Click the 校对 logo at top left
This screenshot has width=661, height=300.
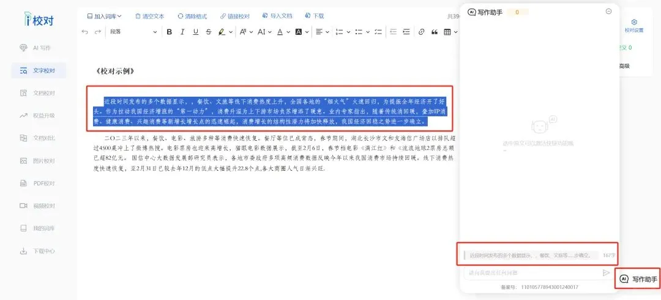(x=39, y=20)
